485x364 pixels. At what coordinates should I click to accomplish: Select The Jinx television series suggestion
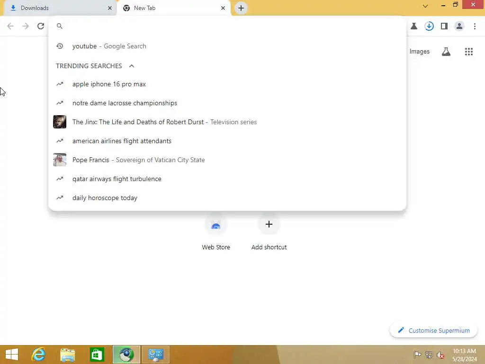click(x=227, y=122)
